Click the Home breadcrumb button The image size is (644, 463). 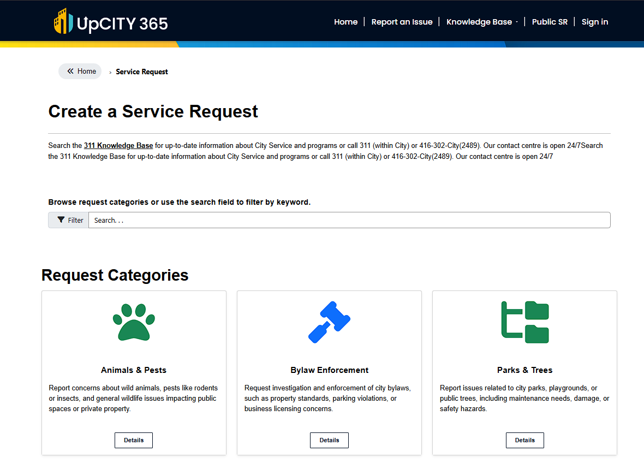(80, 71)
